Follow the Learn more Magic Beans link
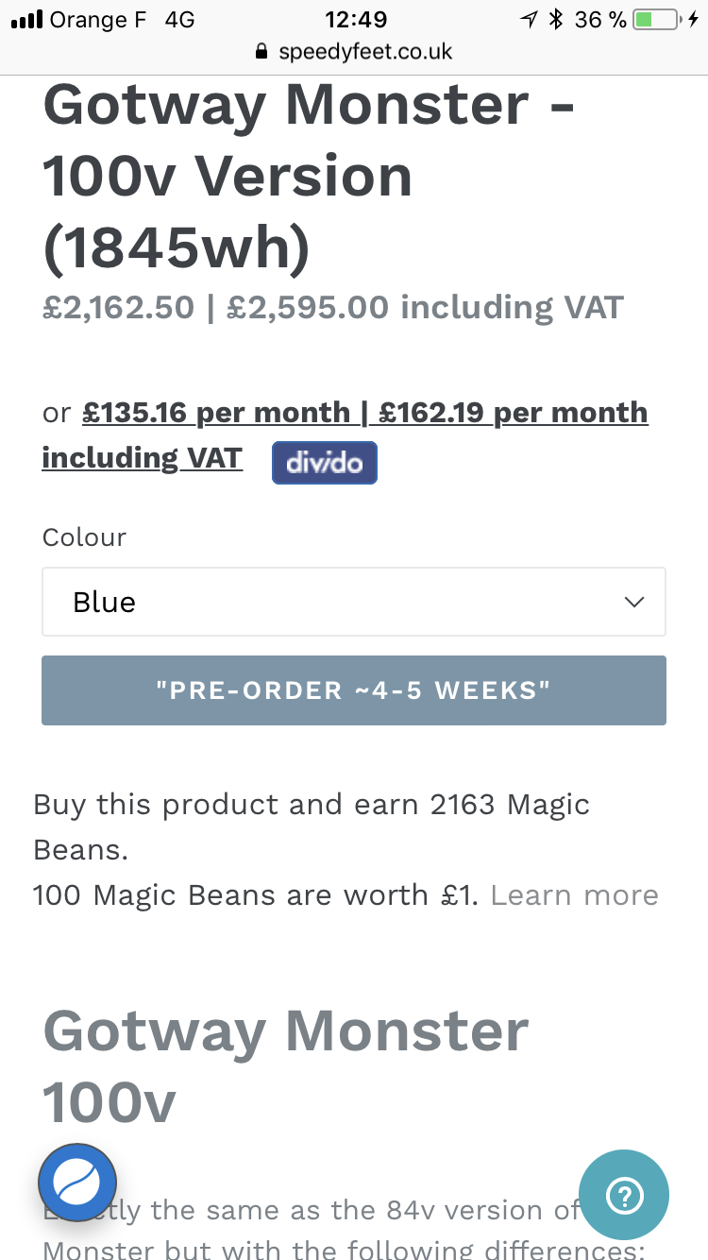This screenshot has height=1260, width=708. (574, 894)
